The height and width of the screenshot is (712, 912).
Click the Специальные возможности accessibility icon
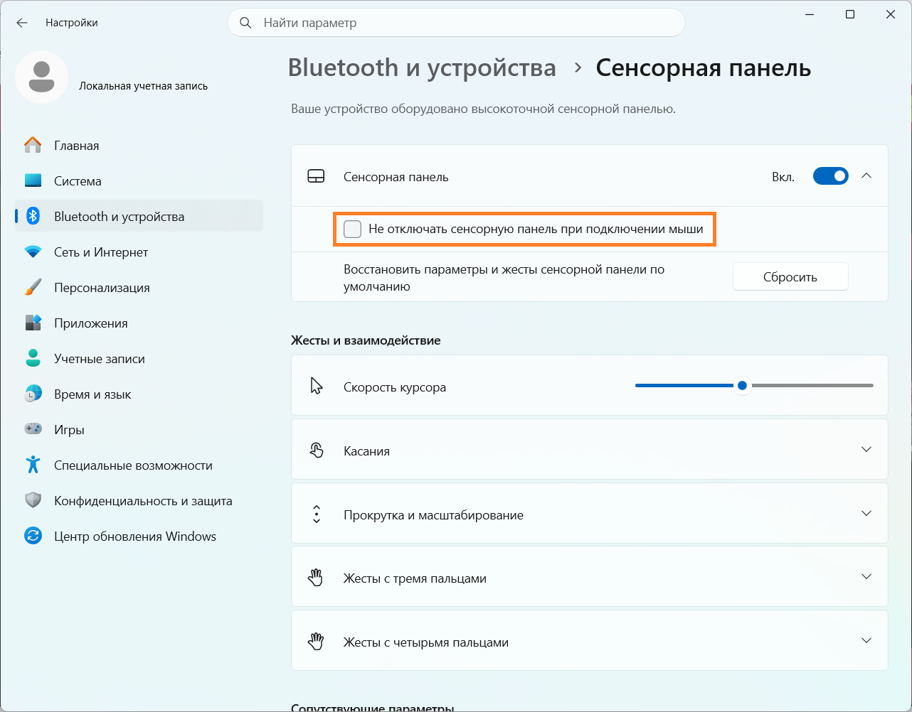point(33,465)
